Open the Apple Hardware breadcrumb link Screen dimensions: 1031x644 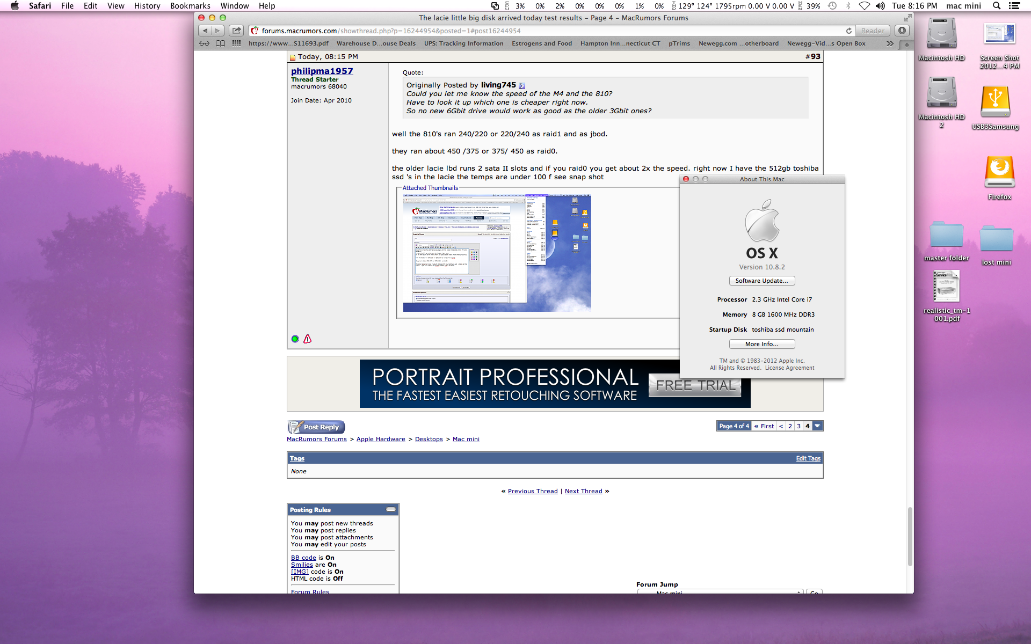tap(381, 439)
